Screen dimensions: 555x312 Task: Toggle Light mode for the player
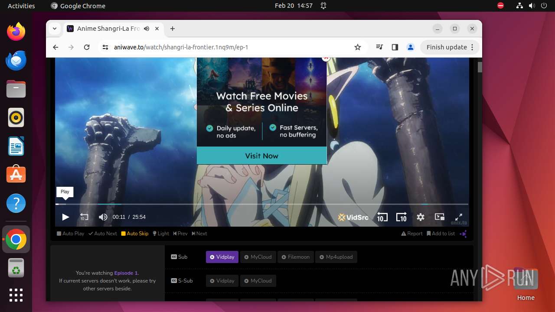pyautogui.click(x=161, y=234)
